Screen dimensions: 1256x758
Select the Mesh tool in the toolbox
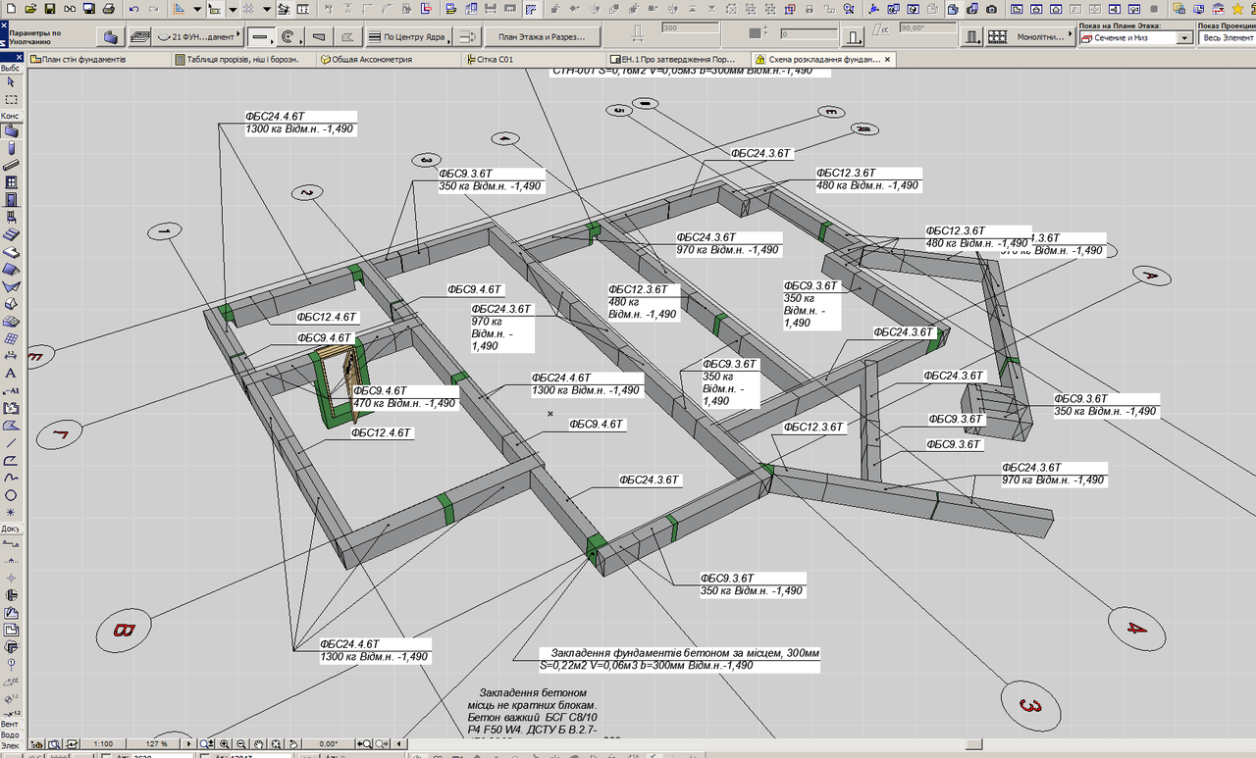click(11, 322)
